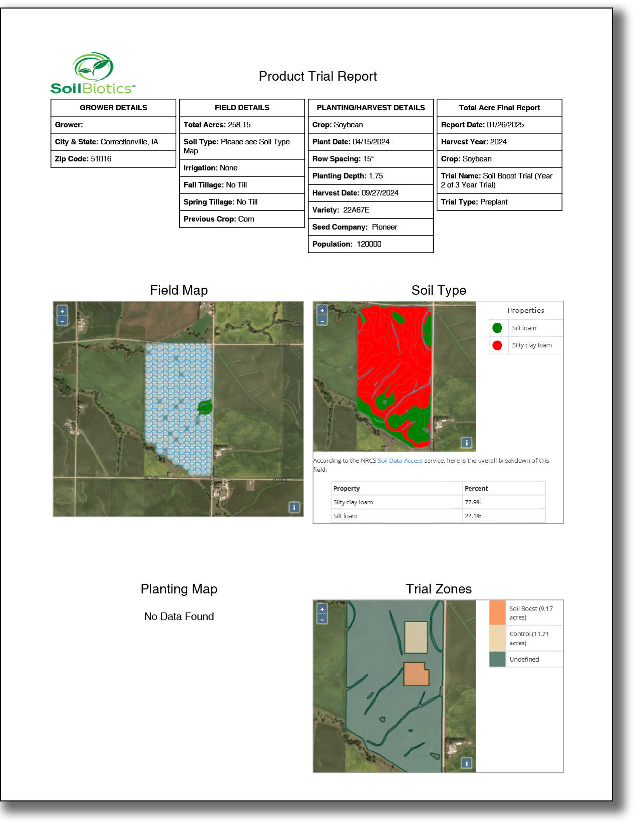Click 'Soil Boost (9.17 acres)' legend text

pos(531,612)
